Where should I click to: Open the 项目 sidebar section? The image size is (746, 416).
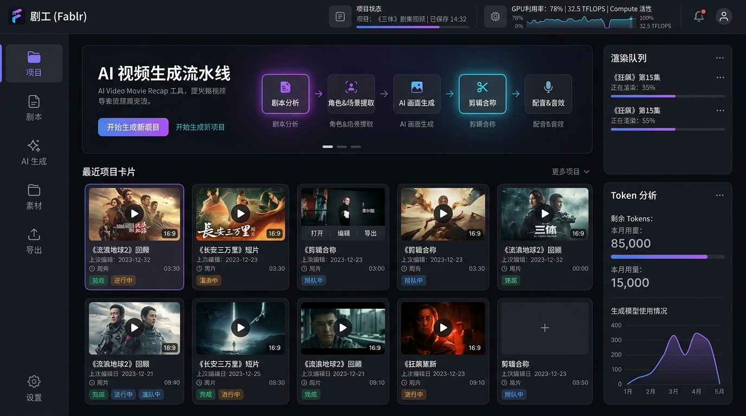coord(34,63)
